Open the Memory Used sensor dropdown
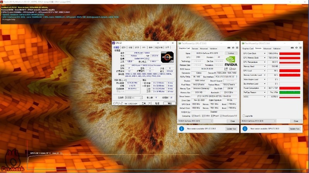This screenshot has height=173, width=309. click(x=265, y=66)
